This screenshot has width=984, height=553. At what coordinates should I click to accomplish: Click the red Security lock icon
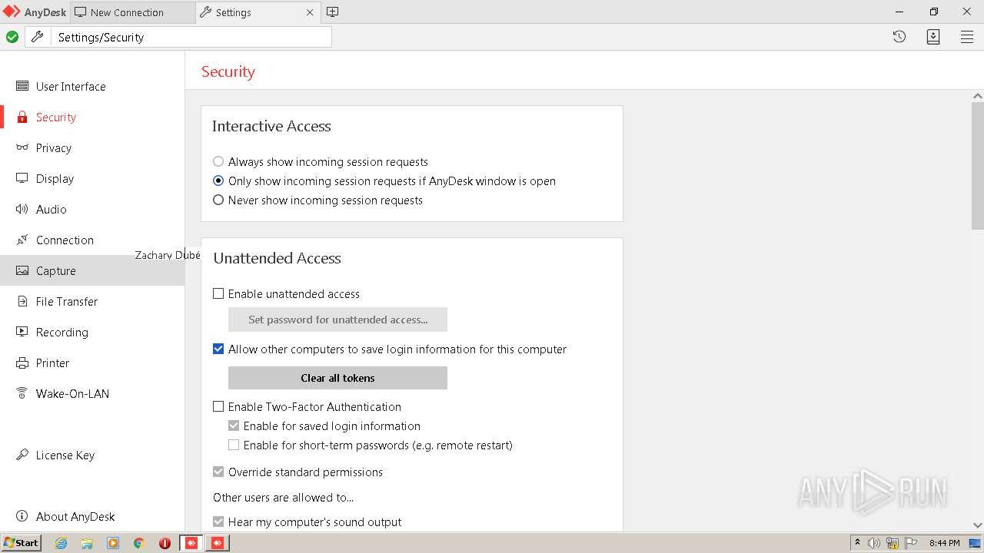(x=22, y=117)
